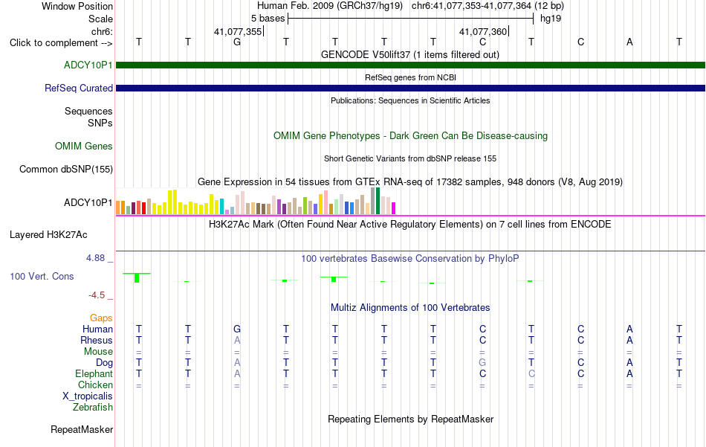Click the Layered H3K27Ac track label
Viewport: 706px width, 447px height.
[x=48, y=234]
